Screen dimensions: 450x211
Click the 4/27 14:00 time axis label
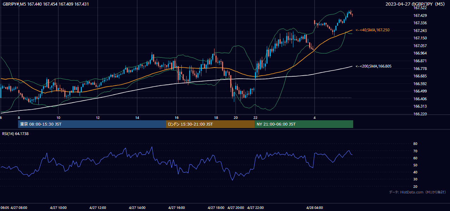tap(137, 207)
